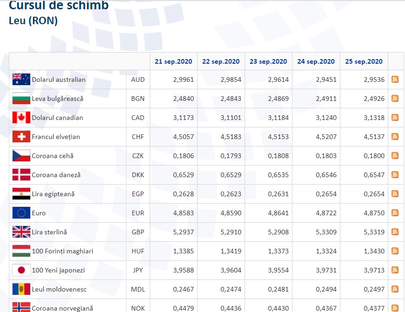This screenshot has width=405, height=312.
Task: Click the Dolarul canadian currency name
Action: pos(57,118)
